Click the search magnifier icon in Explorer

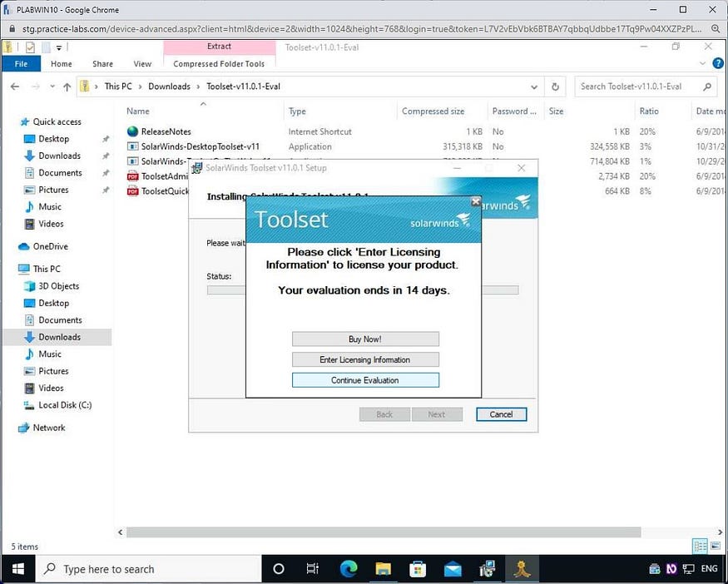pyautogui.click(x=707, y=87)
